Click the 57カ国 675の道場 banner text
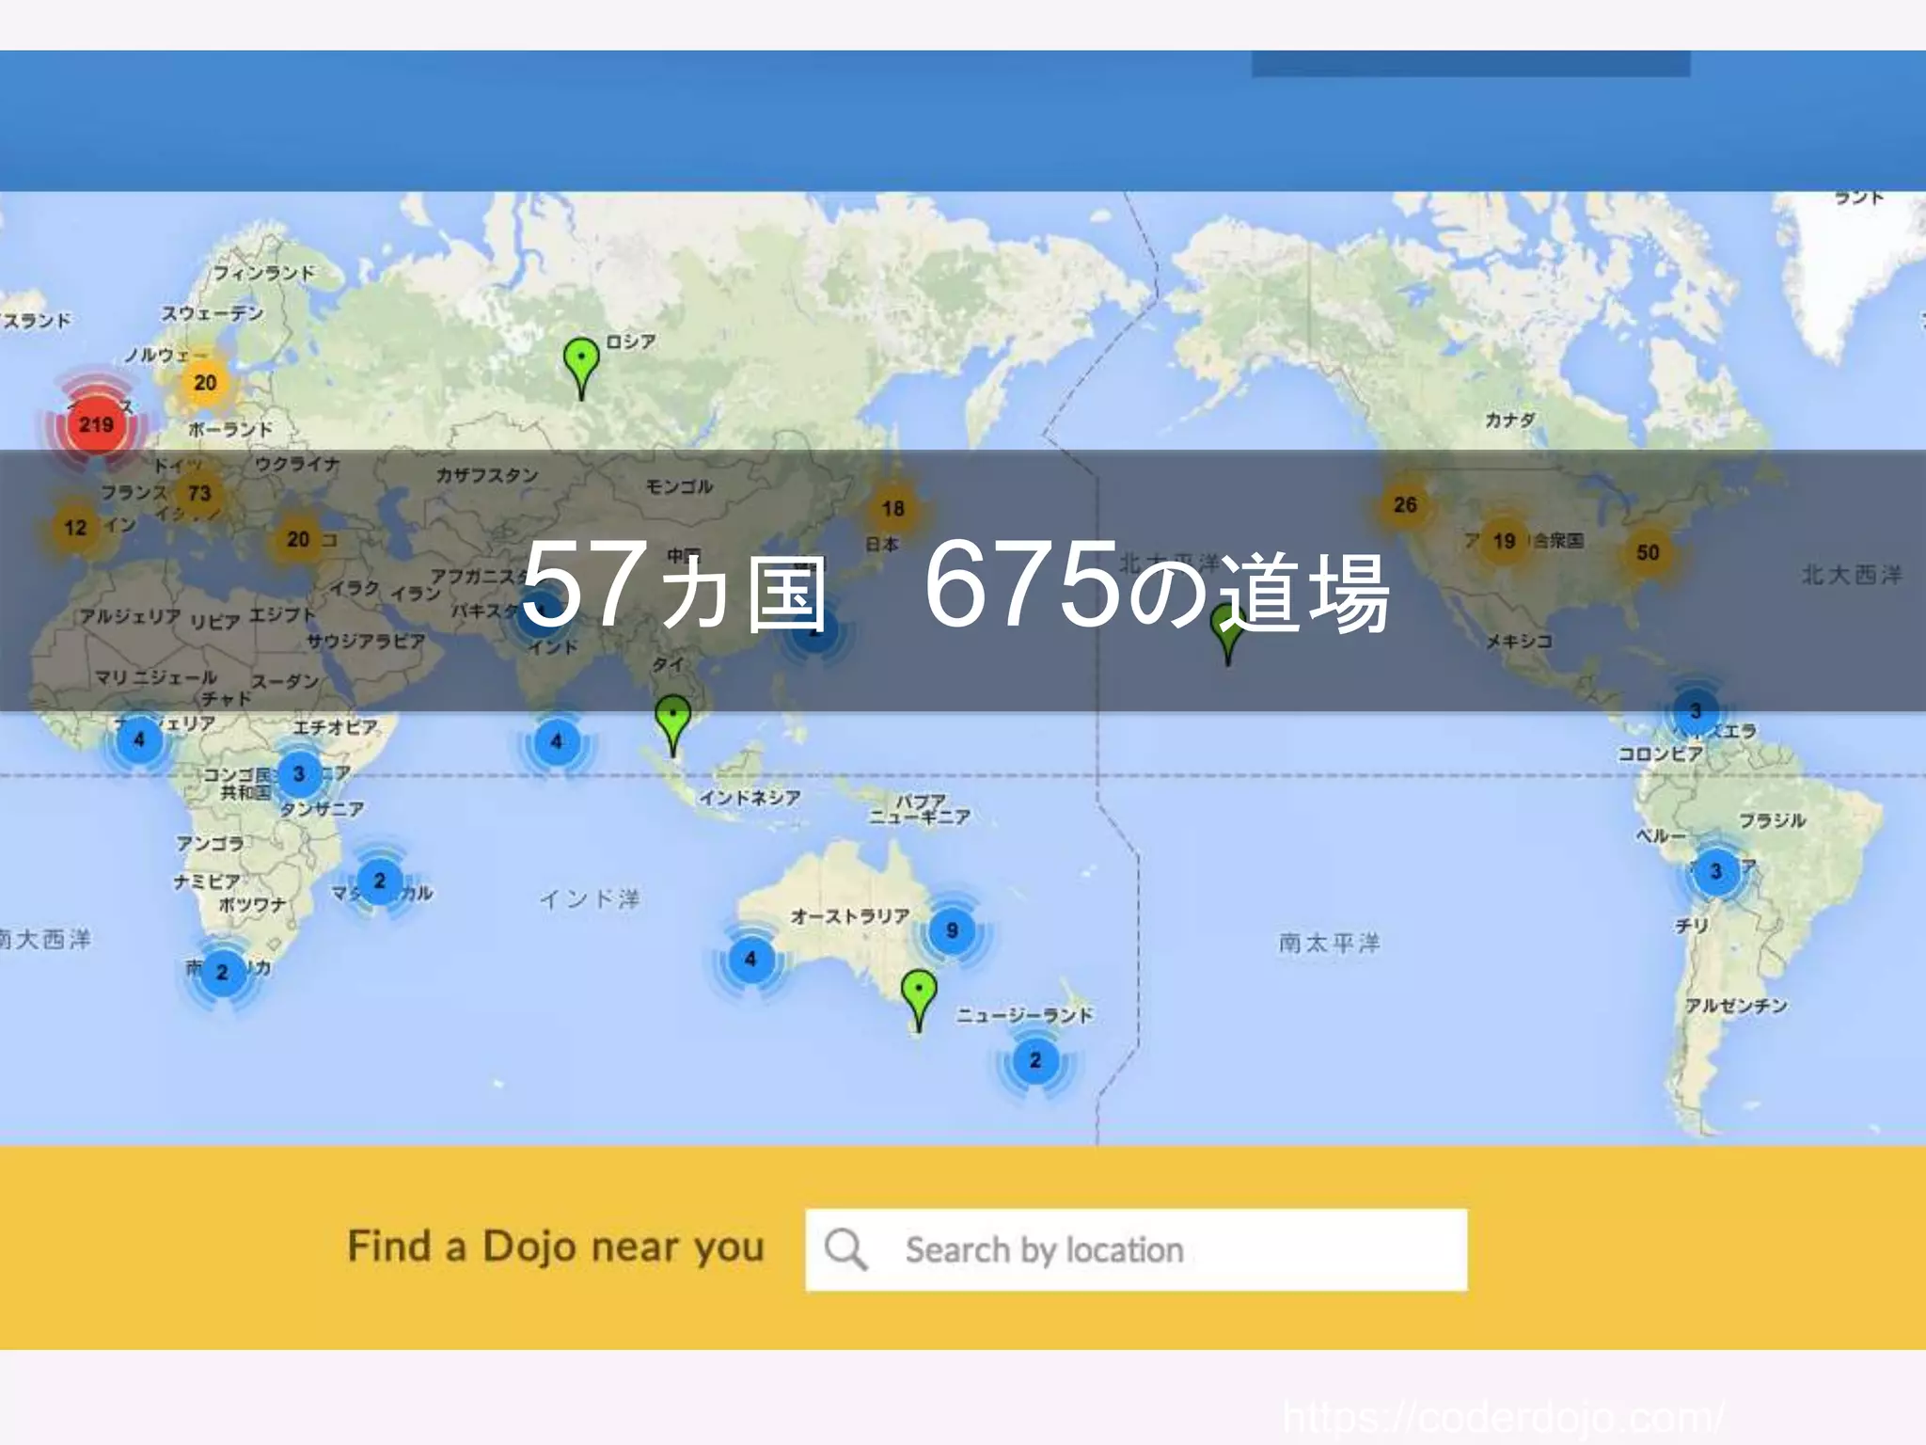1926x1445 pixels. click(x=955, y=585)
